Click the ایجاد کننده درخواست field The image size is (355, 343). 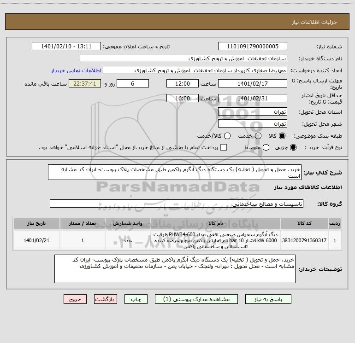point(195,70)
